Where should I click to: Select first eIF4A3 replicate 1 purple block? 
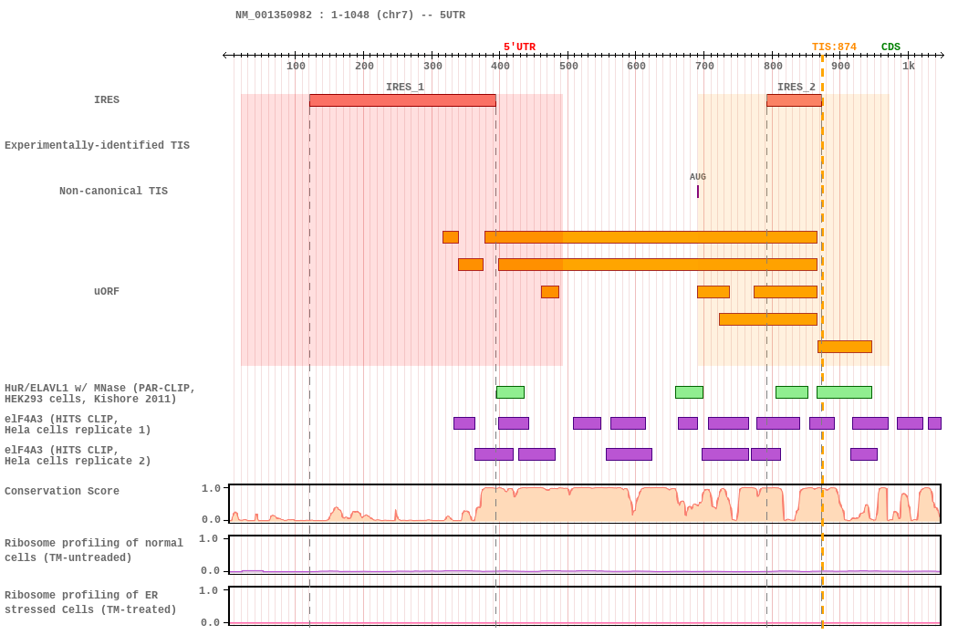(464, 423)
